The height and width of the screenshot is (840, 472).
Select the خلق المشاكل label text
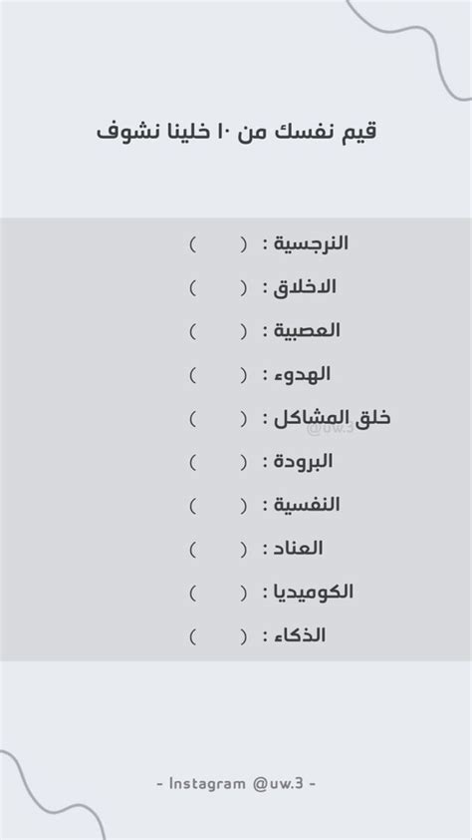click(x=332, y=418)
